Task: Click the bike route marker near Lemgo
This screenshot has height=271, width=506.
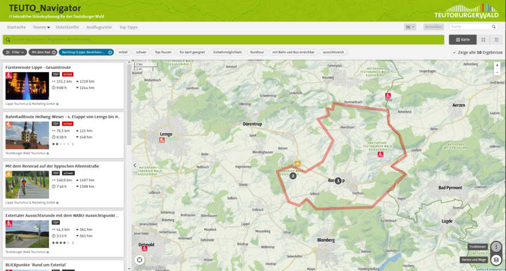Action: (162, 140)
